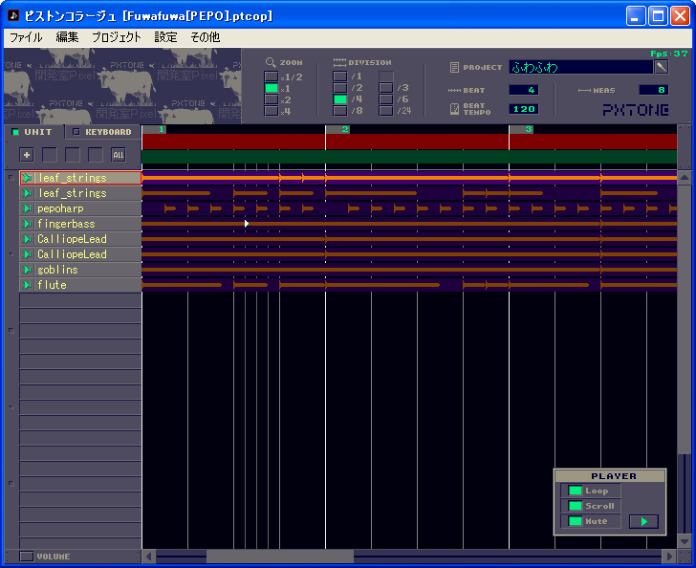Click measure 1 marker in timeline
The width and height of the screenshot is (696, 568).
point(154,129)
